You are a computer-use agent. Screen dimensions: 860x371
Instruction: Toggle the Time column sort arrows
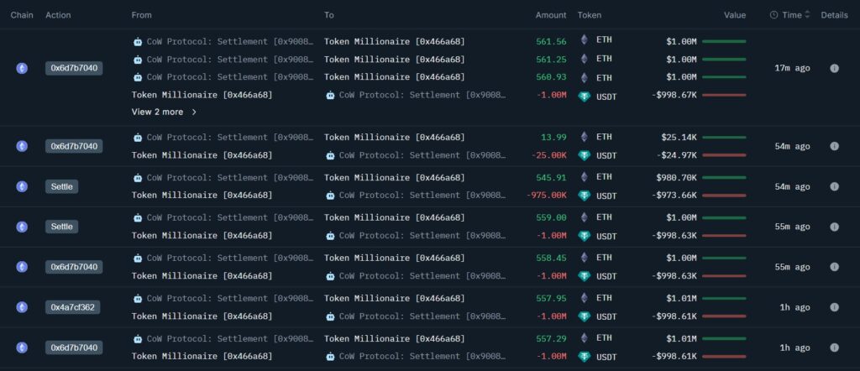coord(807,15)
